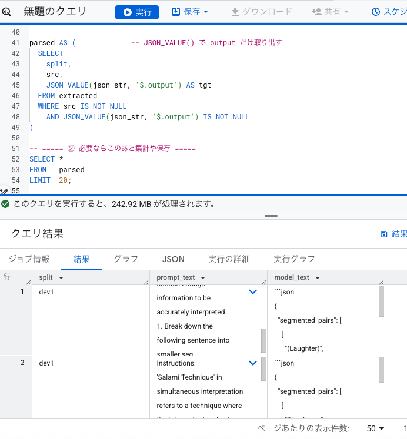Switch to the JSON tab

(x=173, y=259)
